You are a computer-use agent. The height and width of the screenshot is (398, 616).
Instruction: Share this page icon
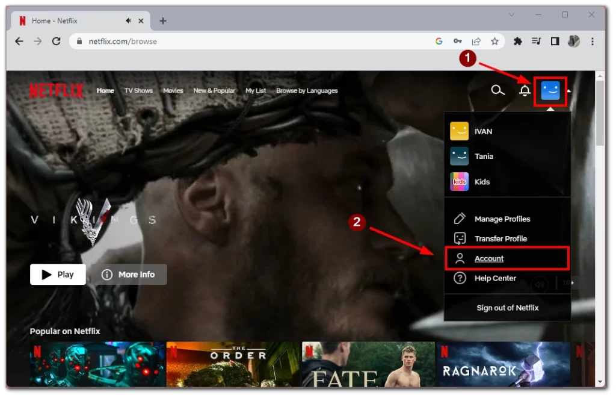pos(476,42)
